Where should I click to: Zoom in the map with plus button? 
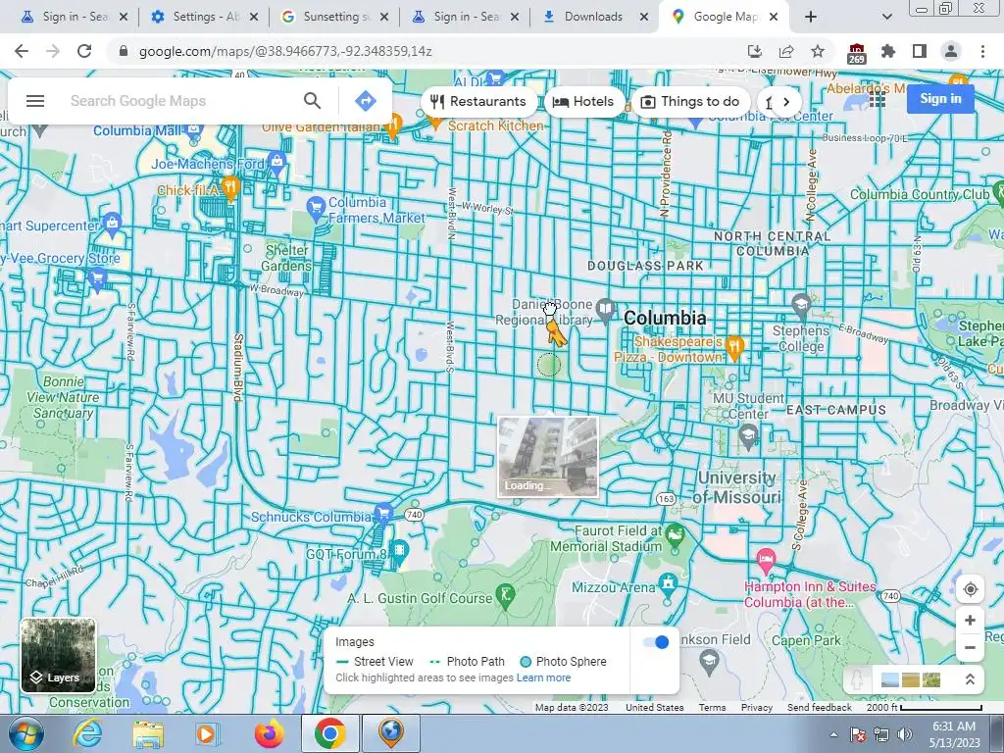tap(970, 620)
